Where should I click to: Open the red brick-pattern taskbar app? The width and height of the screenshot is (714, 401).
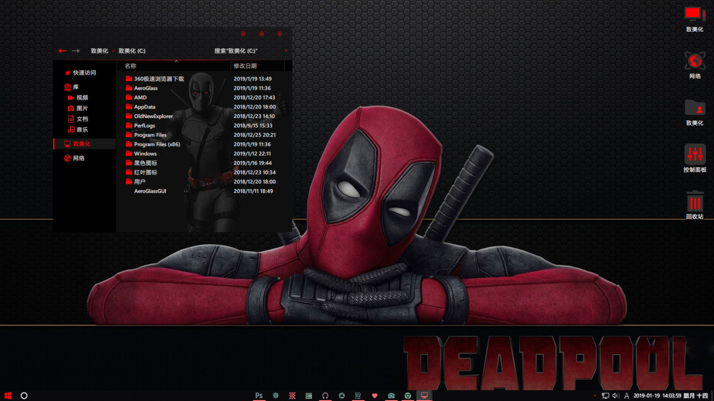coord(292,396)
